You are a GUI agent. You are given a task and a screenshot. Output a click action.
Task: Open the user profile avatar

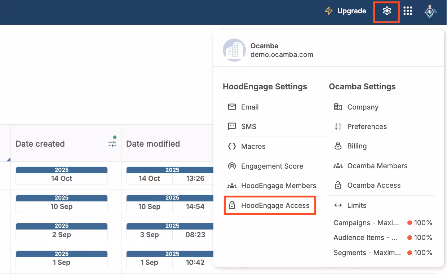pyautogui.click(x=430, y=11)
